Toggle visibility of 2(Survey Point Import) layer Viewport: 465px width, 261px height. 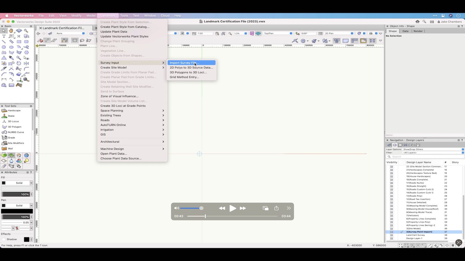[391, 232]
